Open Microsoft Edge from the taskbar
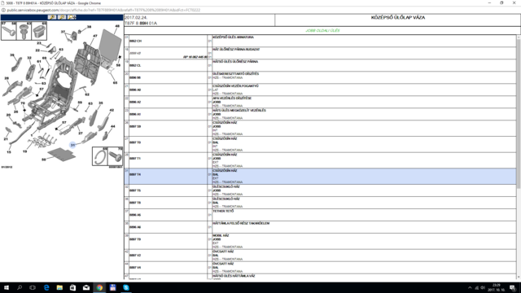521x293 pixels. (x=46, y=287)
